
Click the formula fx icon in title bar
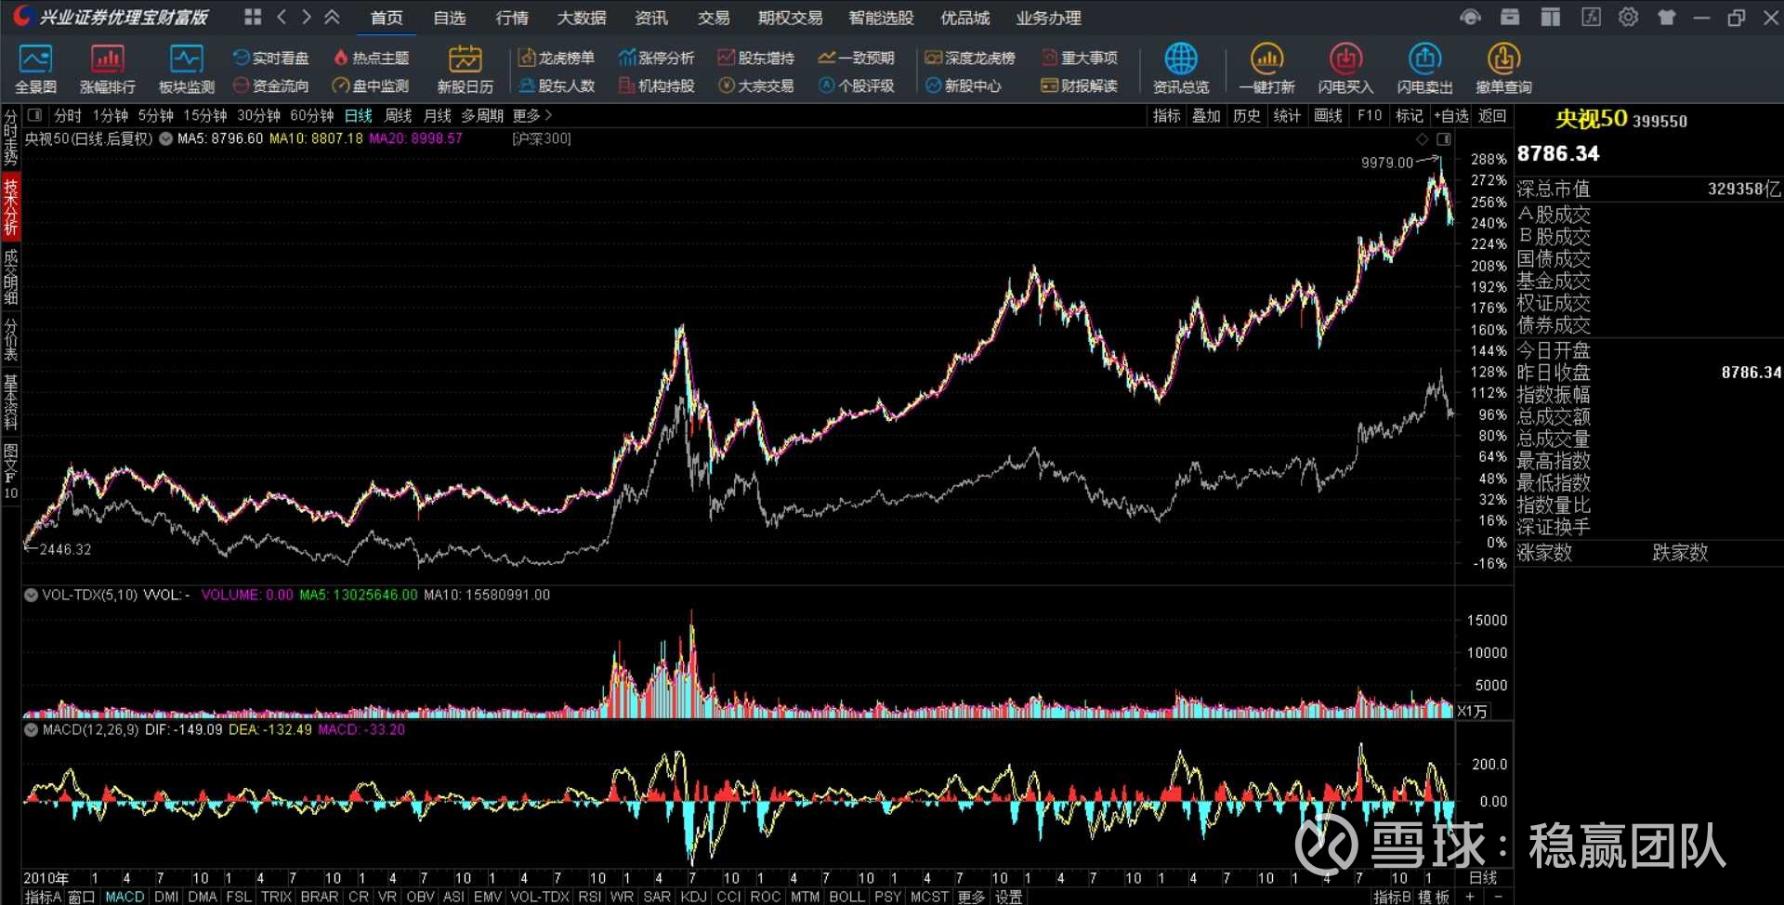1591,17
